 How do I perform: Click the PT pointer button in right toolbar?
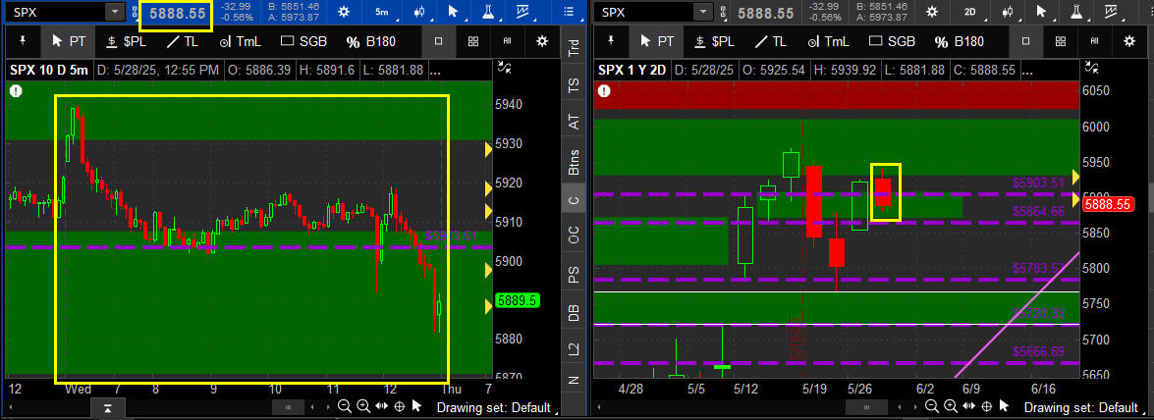[655, 41]
